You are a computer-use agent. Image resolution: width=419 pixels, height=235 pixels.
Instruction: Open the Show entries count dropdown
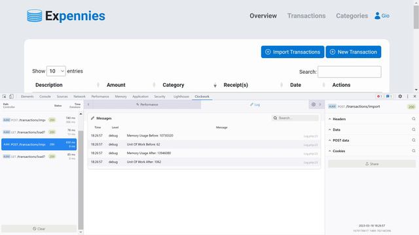56,71
